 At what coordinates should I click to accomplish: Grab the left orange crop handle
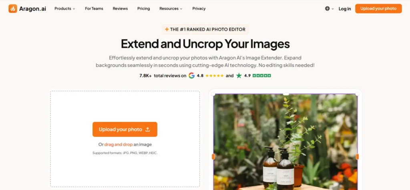pyautogui.click(x=213, y=156)
